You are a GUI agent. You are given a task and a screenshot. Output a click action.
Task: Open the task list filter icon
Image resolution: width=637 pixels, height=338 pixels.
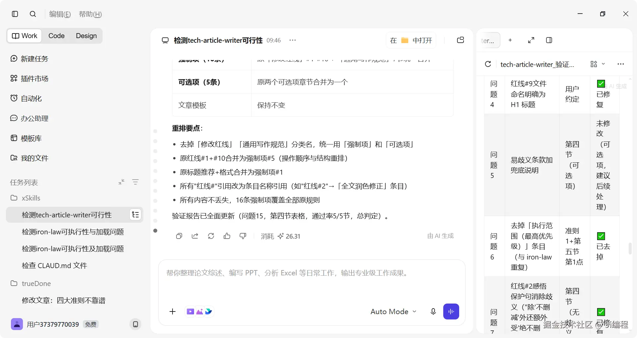[x=135, y=182]
